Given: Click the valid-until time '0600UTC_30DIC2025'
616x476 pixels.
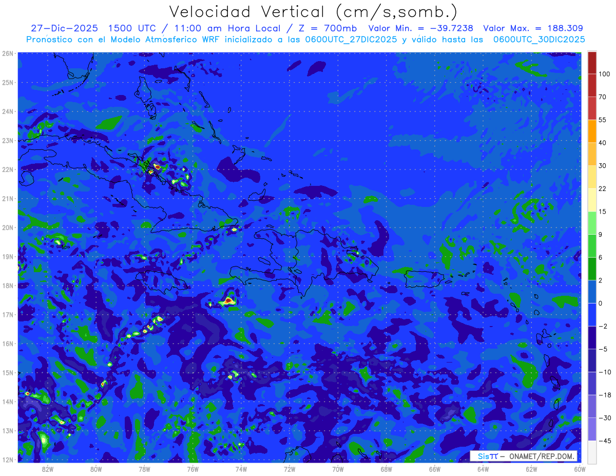Looking at the screenshot, I should pos(538,40).
